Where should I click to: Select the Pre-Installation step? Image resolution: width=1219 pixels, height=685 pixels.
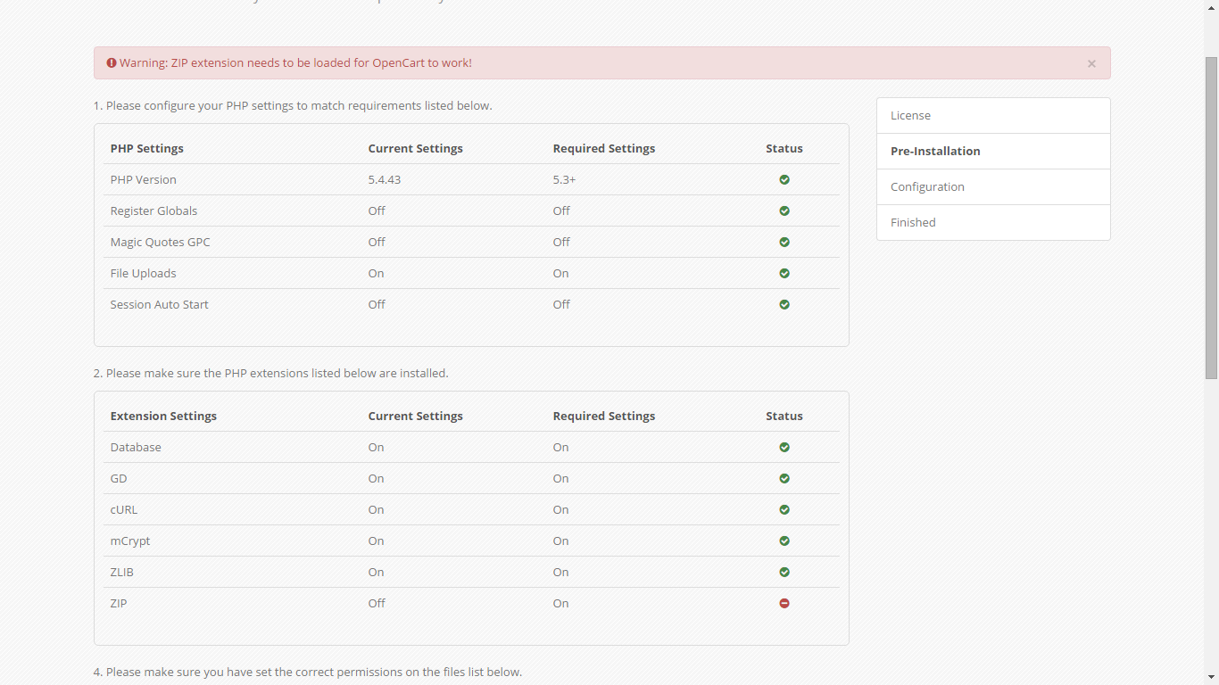[993, 152]
